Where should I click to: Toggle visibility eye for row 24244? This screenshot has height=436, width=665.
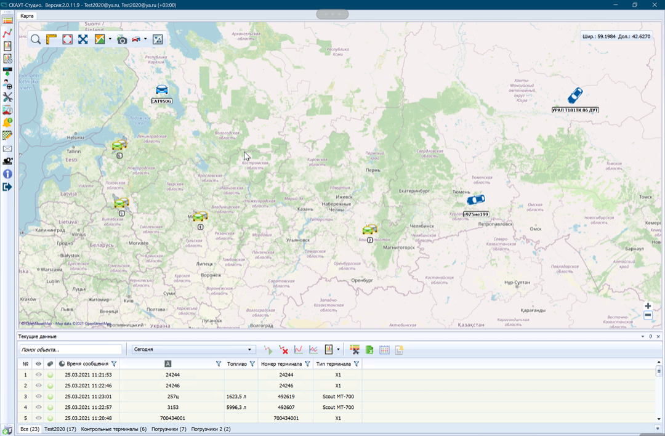point(39,375)
